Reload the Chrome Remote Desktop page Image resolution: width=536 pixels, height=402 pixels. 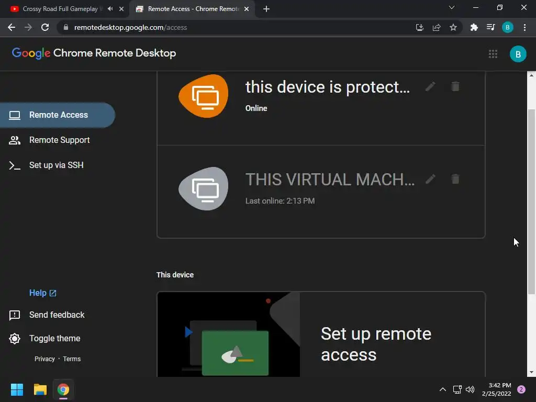[x=45, y=27]
